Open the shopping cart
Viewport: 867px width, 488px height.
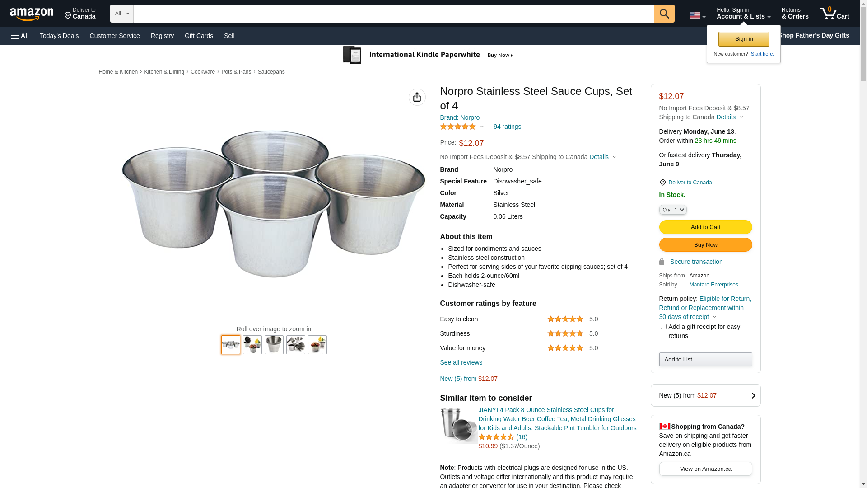834,14
